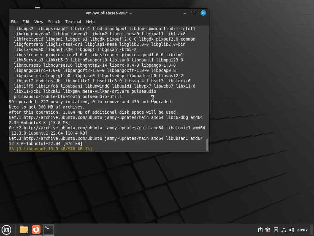314x236 pixels.
Task: Click the notes tray icon
Action: [276, 230]
